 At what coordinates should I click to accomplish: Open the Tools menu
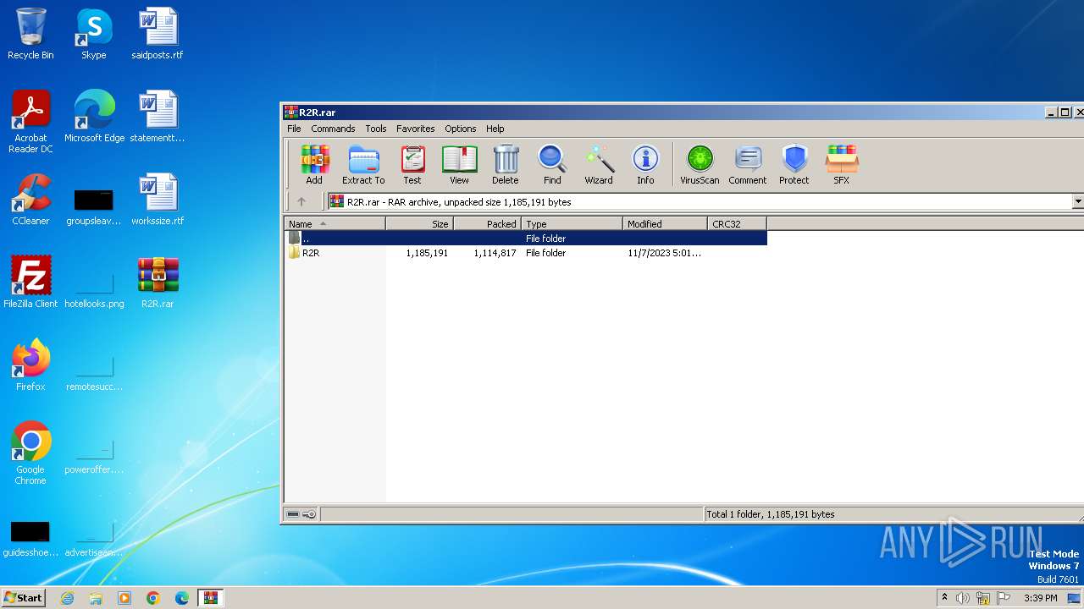(376, 129)
